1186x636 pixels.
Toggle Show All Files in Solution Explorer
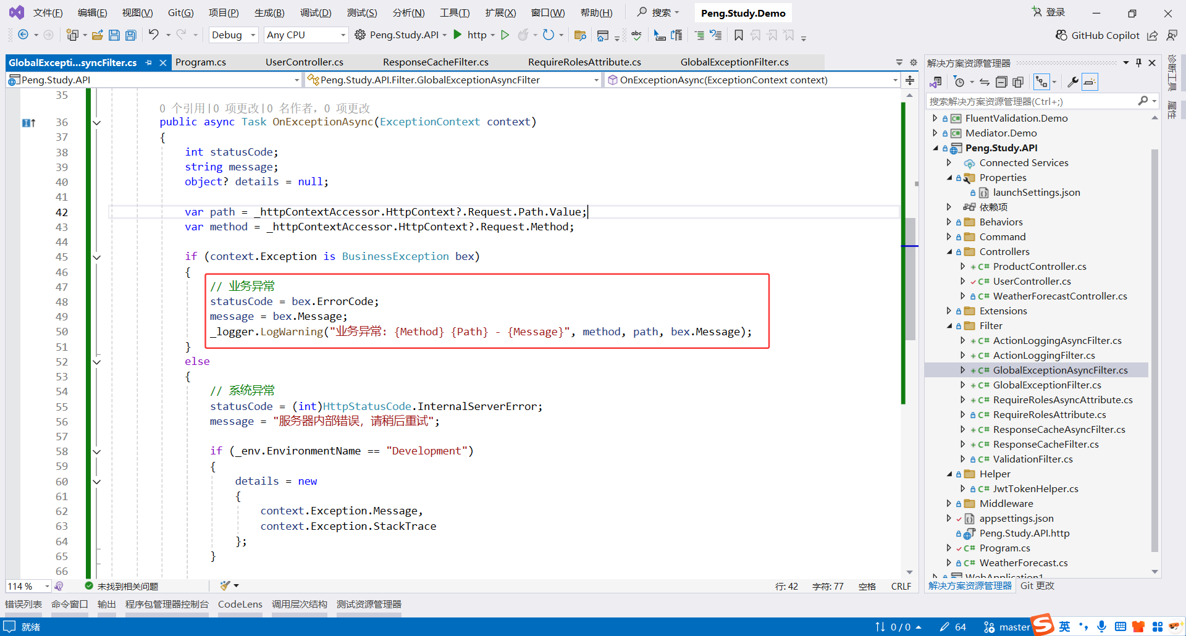1018,82
